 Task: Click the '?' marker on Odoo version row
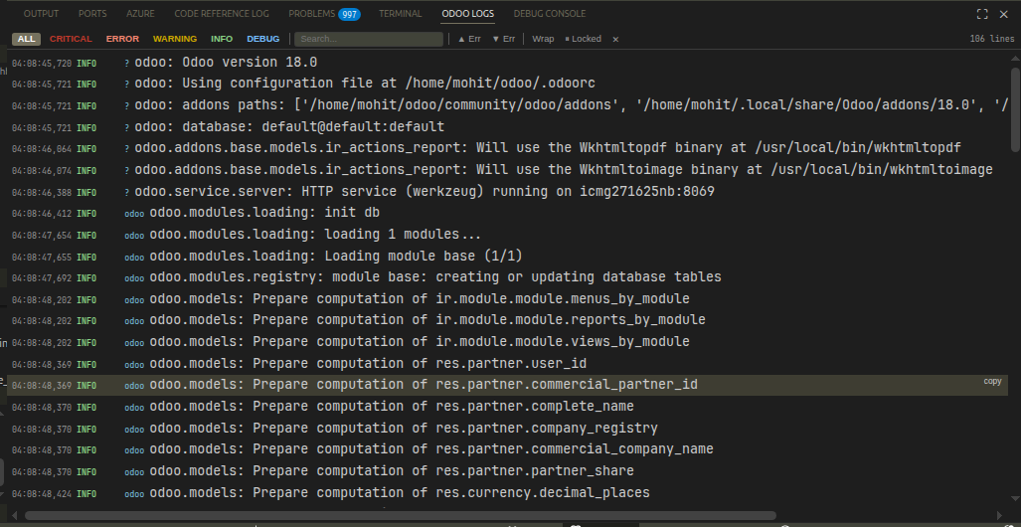click(127, 64)
